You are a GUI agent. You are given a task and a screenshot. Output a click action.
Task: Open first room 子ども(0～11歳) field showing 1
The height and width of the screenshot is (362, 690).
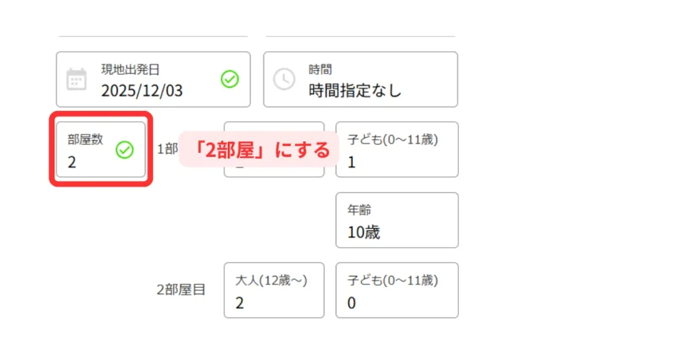[397, 149]
